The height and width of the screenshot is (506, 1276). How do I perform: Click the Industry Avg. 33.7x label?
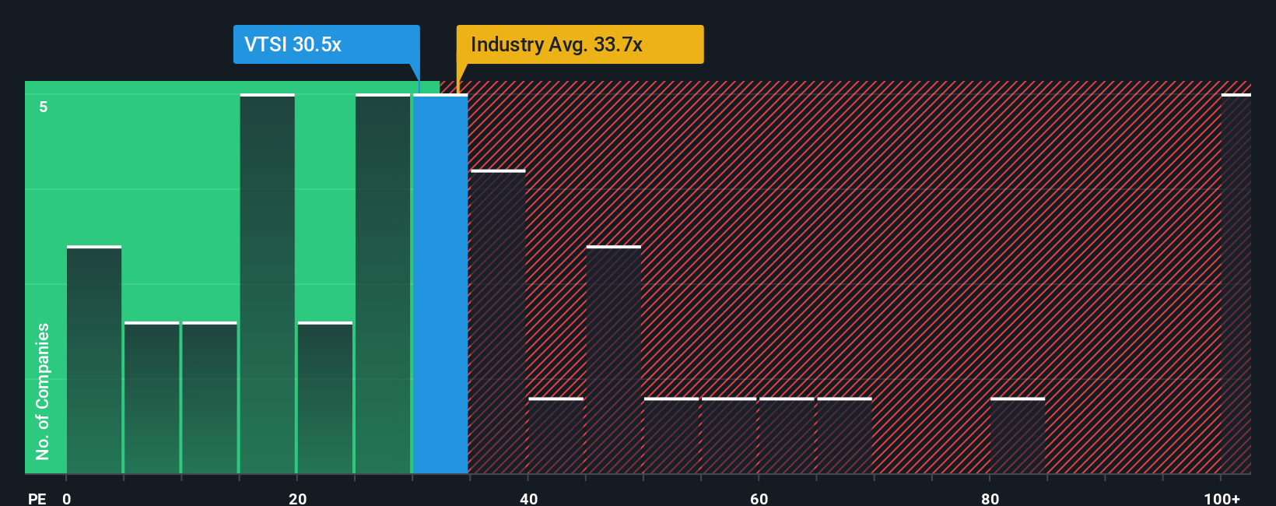click(580, 44)
